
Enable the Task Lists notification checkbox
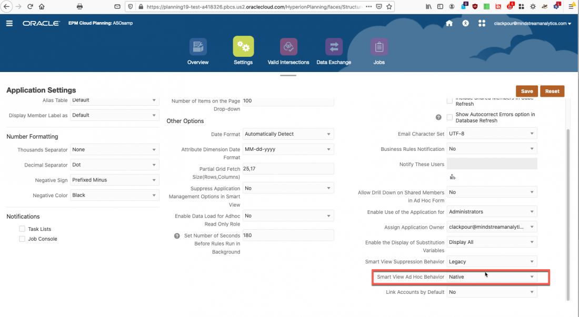click(x=22, y=229)
